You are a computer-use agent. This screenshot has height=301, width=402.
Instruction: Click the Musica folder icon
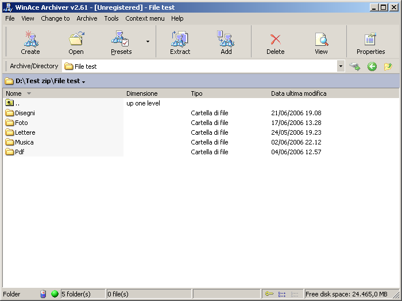click(10, 142)
